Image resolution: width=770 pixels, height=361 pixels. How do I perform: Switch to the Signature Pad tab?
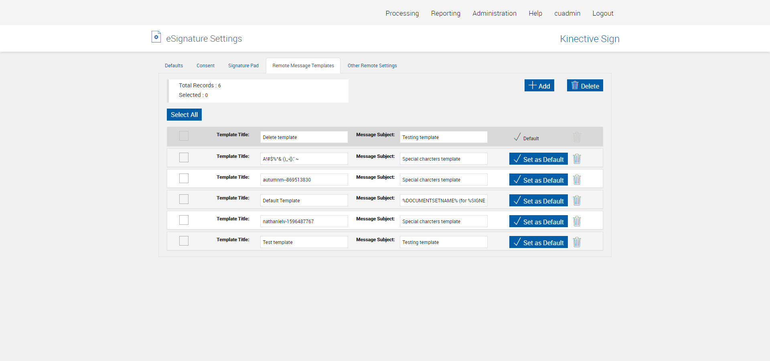coord(243,66)
